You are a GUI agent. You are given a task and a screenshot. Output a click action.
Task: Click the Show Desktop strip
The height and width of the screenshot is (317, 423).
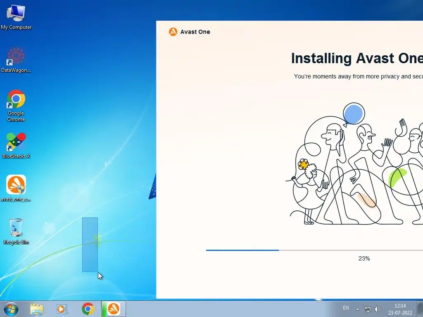coord(421,309)
